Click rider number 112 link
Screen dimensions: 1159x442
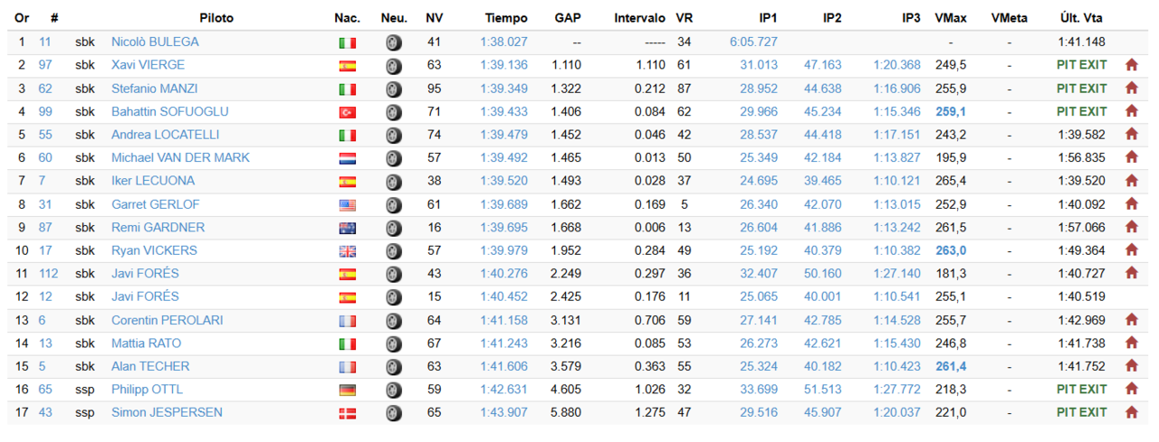coord(48,274)
